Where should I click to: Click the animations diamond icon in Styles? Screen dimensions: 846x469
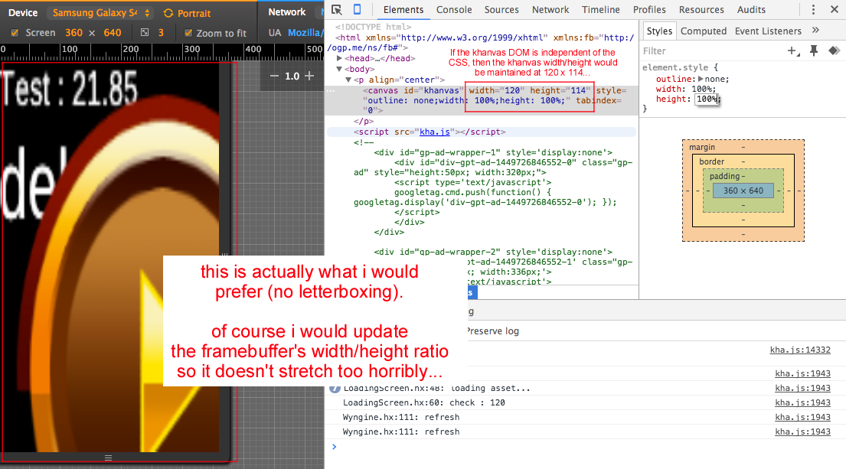[x=834, y=50]
